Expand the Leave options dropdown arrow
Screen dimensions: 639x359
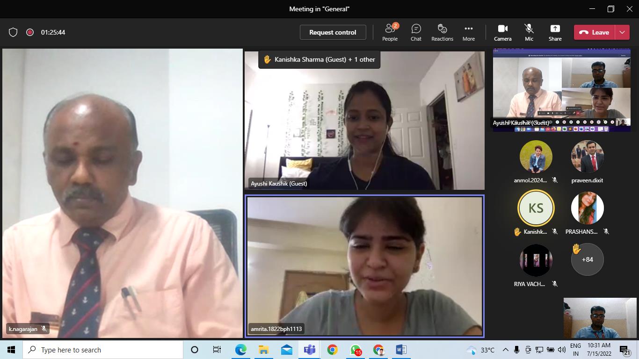pos(622,32)
